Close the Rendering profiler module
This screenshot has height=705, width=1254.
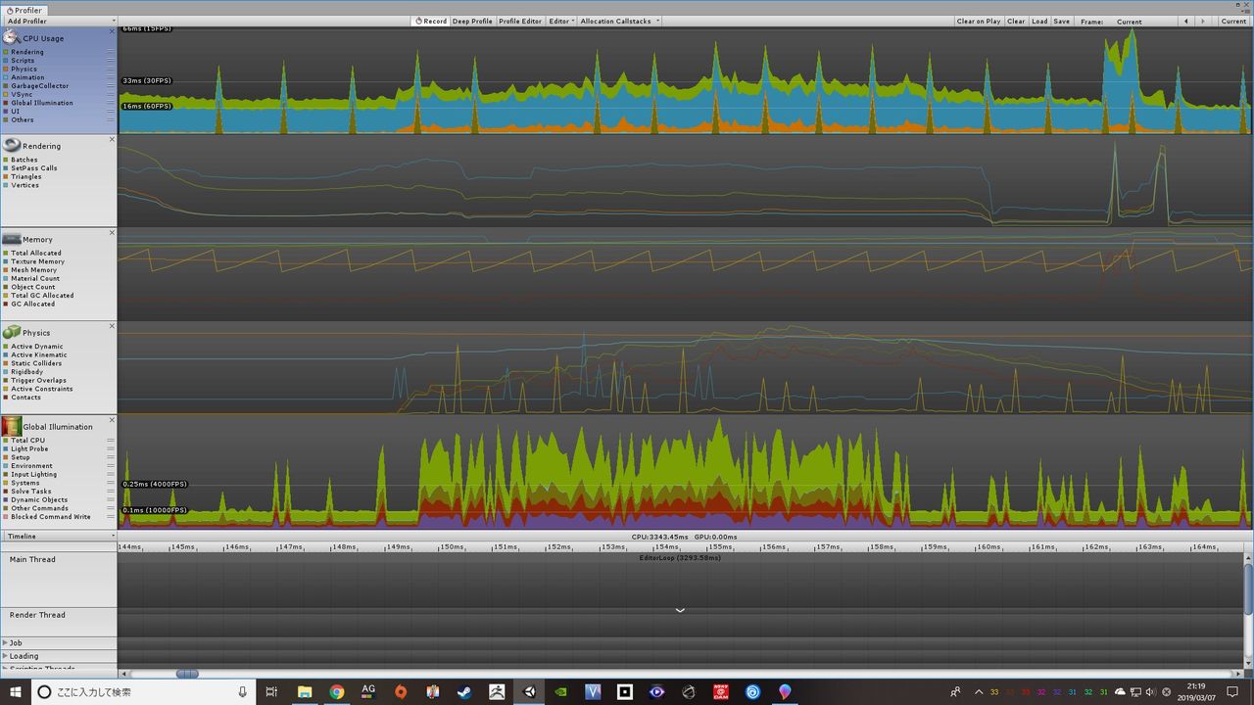click(x=112, y=140)
